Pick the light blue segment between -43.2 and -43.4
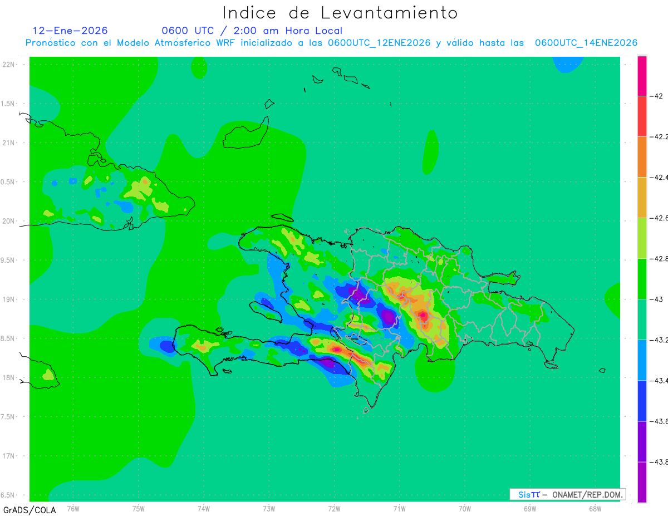The height and width of the screenshot is (516, 668). (x=642, y=360)
